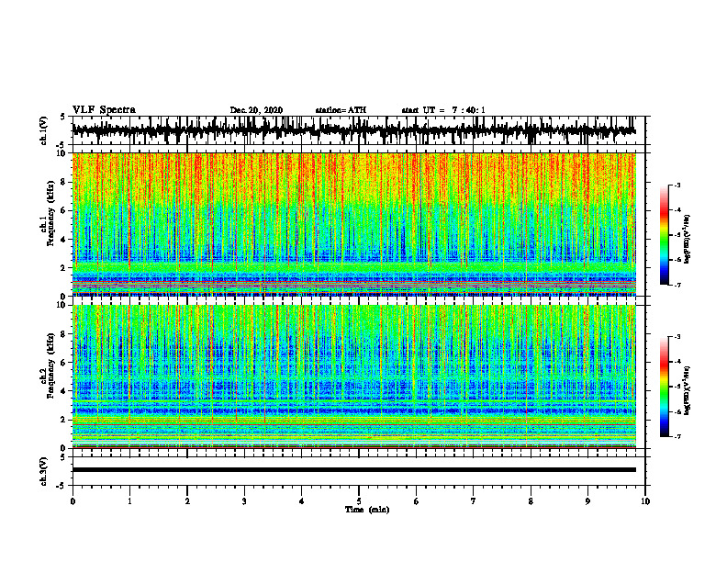This screenshot has height=562, width=727.
Task: Click the ch.2 spectrogram color scale bar
Action: [664, 387]
